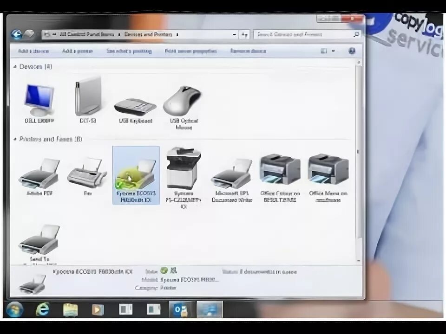Go to All Control Panel Items breadcrumb
This screenshot has height=334, width=446.
87,34
